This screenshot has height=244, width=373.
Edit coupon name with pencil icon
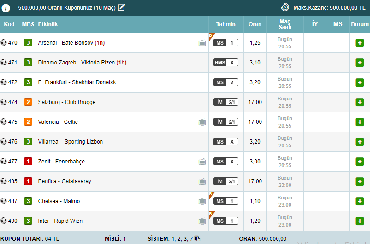coord(122,7)
